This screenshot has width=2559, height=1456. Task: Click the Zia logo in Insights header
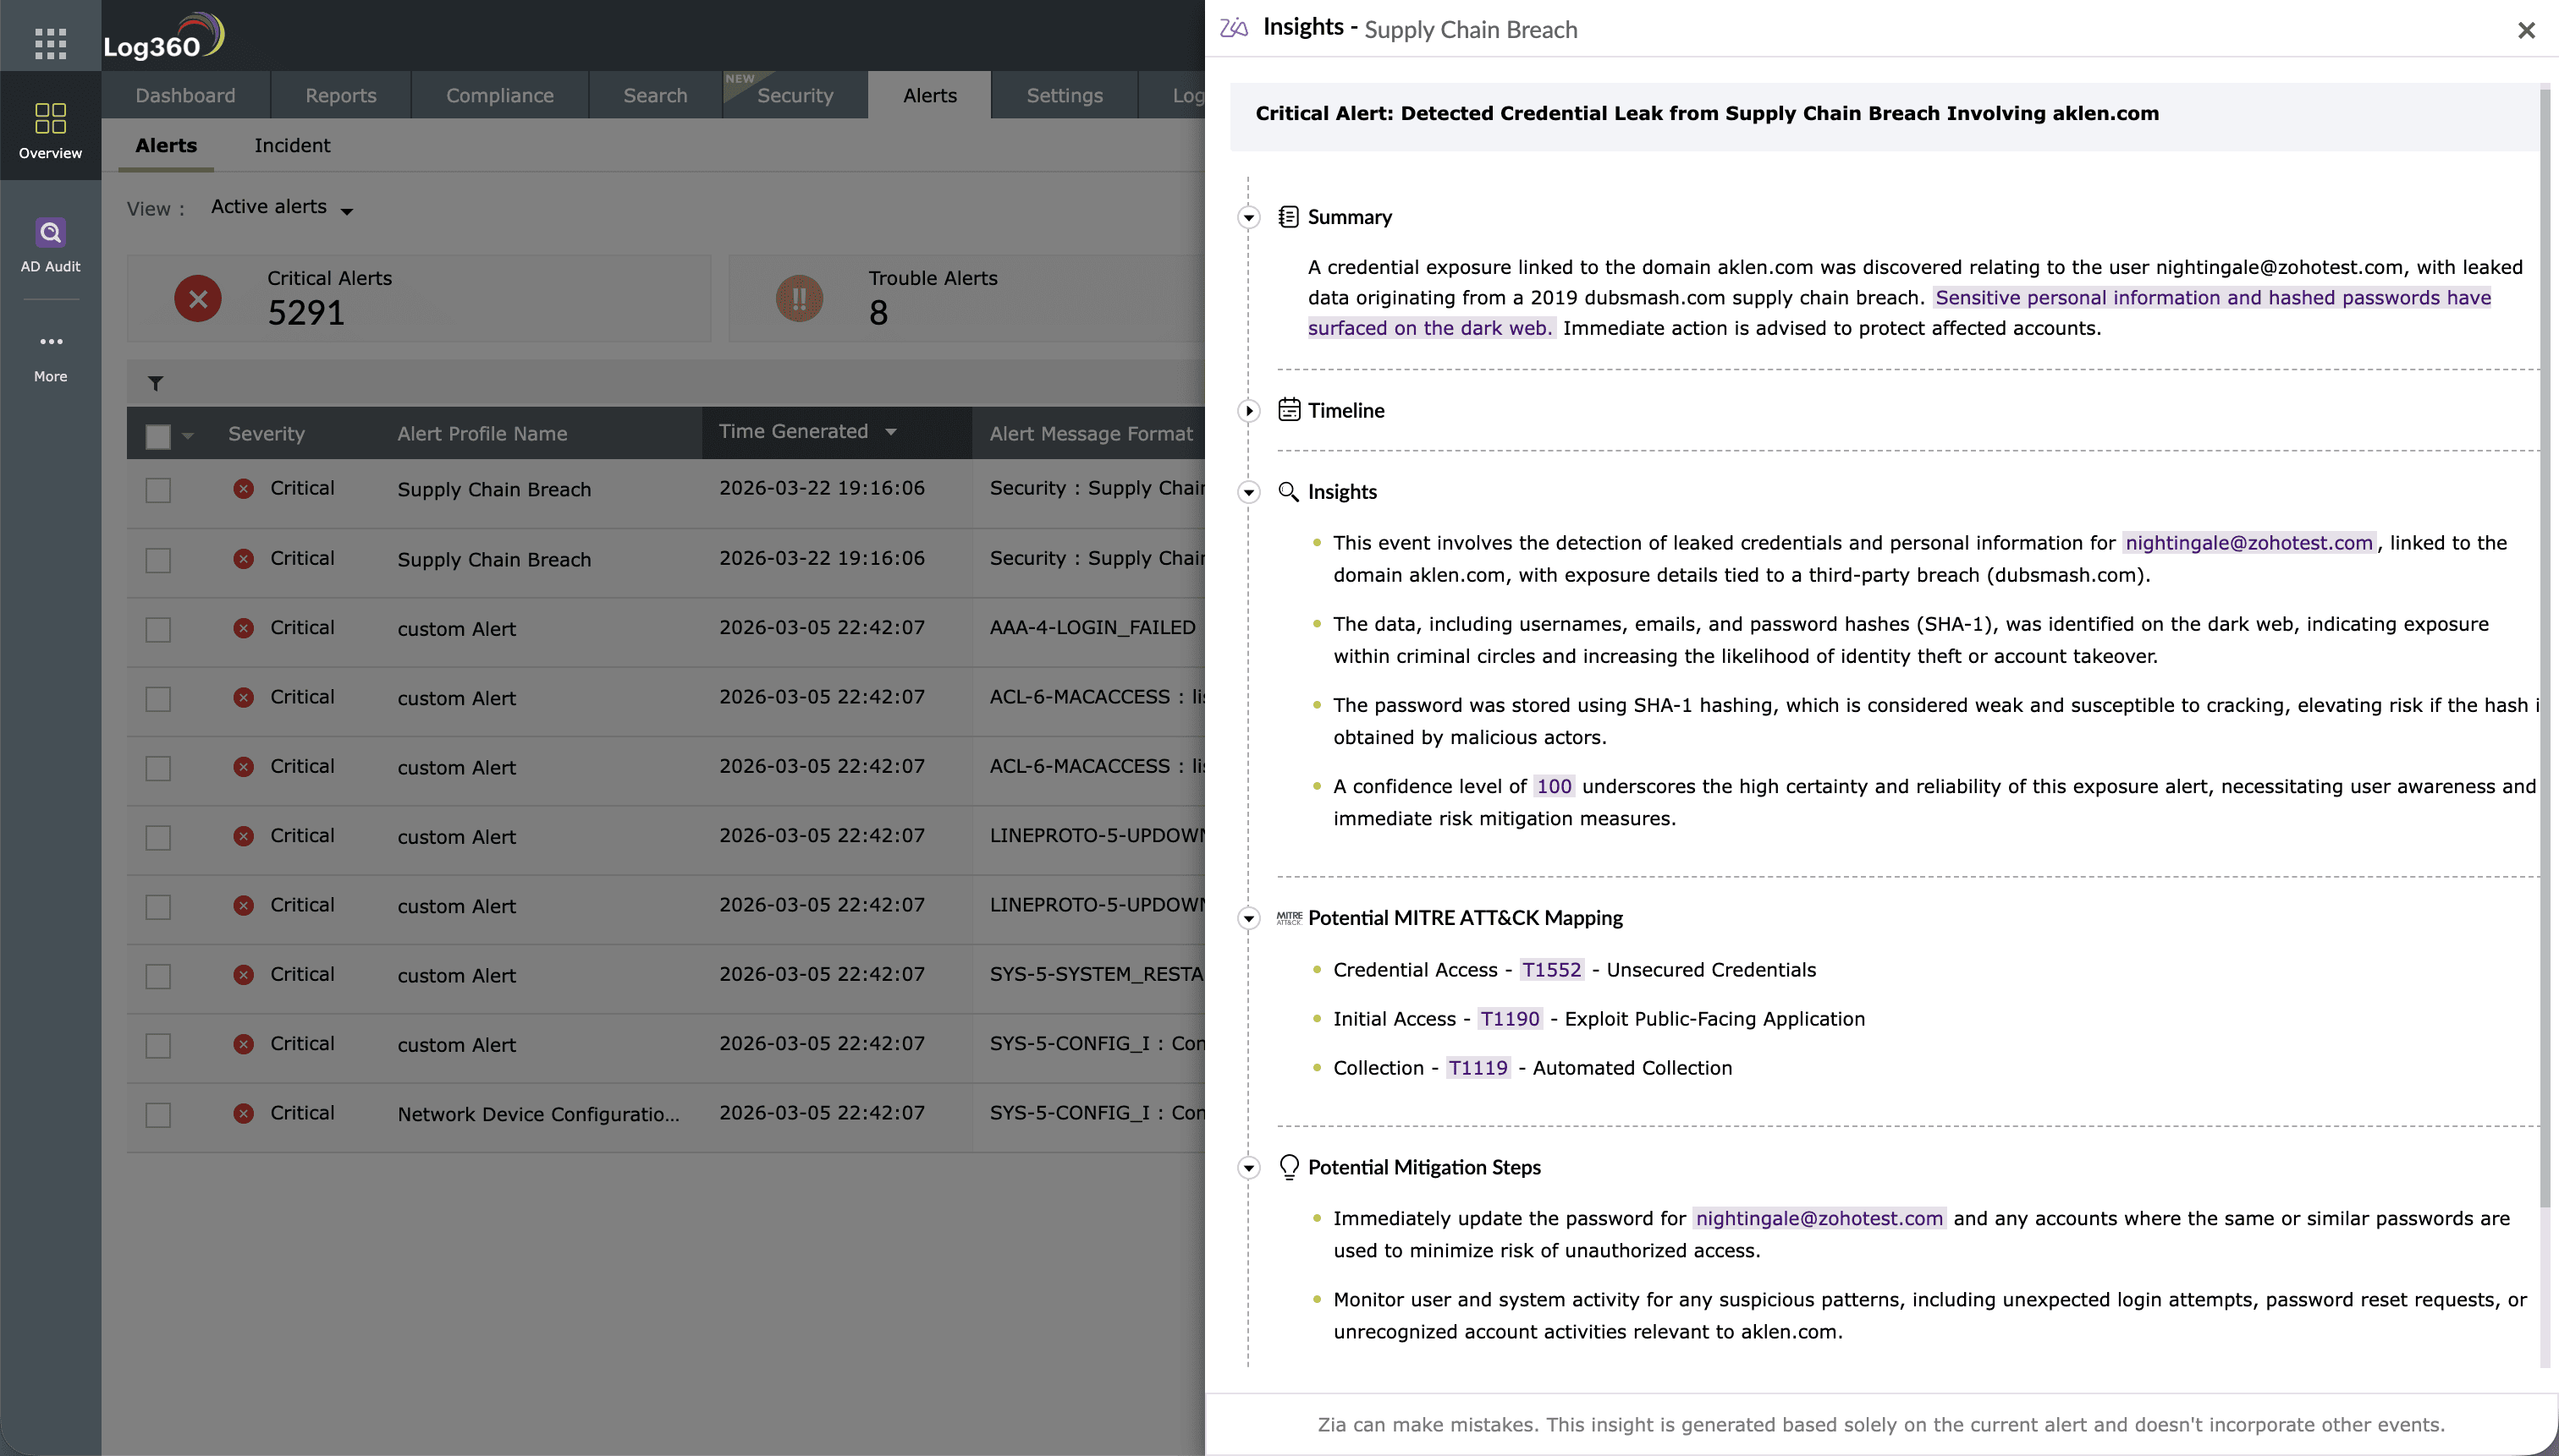[1234, 28]
